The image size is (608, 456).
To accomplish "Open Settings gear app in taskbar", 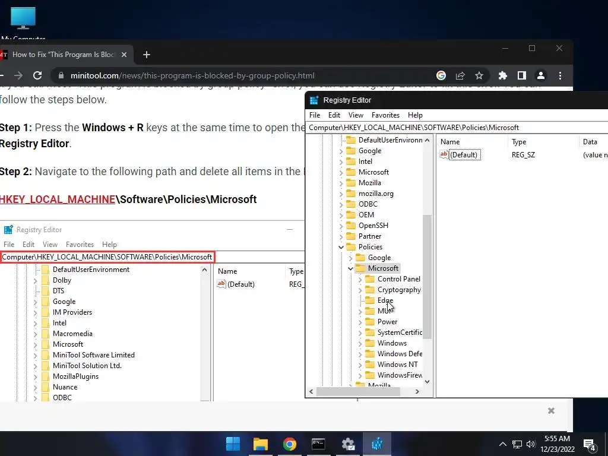I will click(x=348, y=444).
